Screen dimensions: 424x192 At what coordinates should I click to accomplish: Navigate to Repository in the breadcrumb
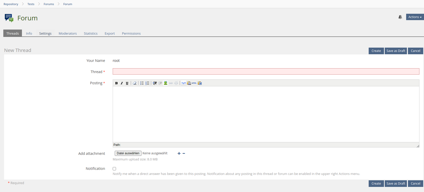tap(11, 4)
